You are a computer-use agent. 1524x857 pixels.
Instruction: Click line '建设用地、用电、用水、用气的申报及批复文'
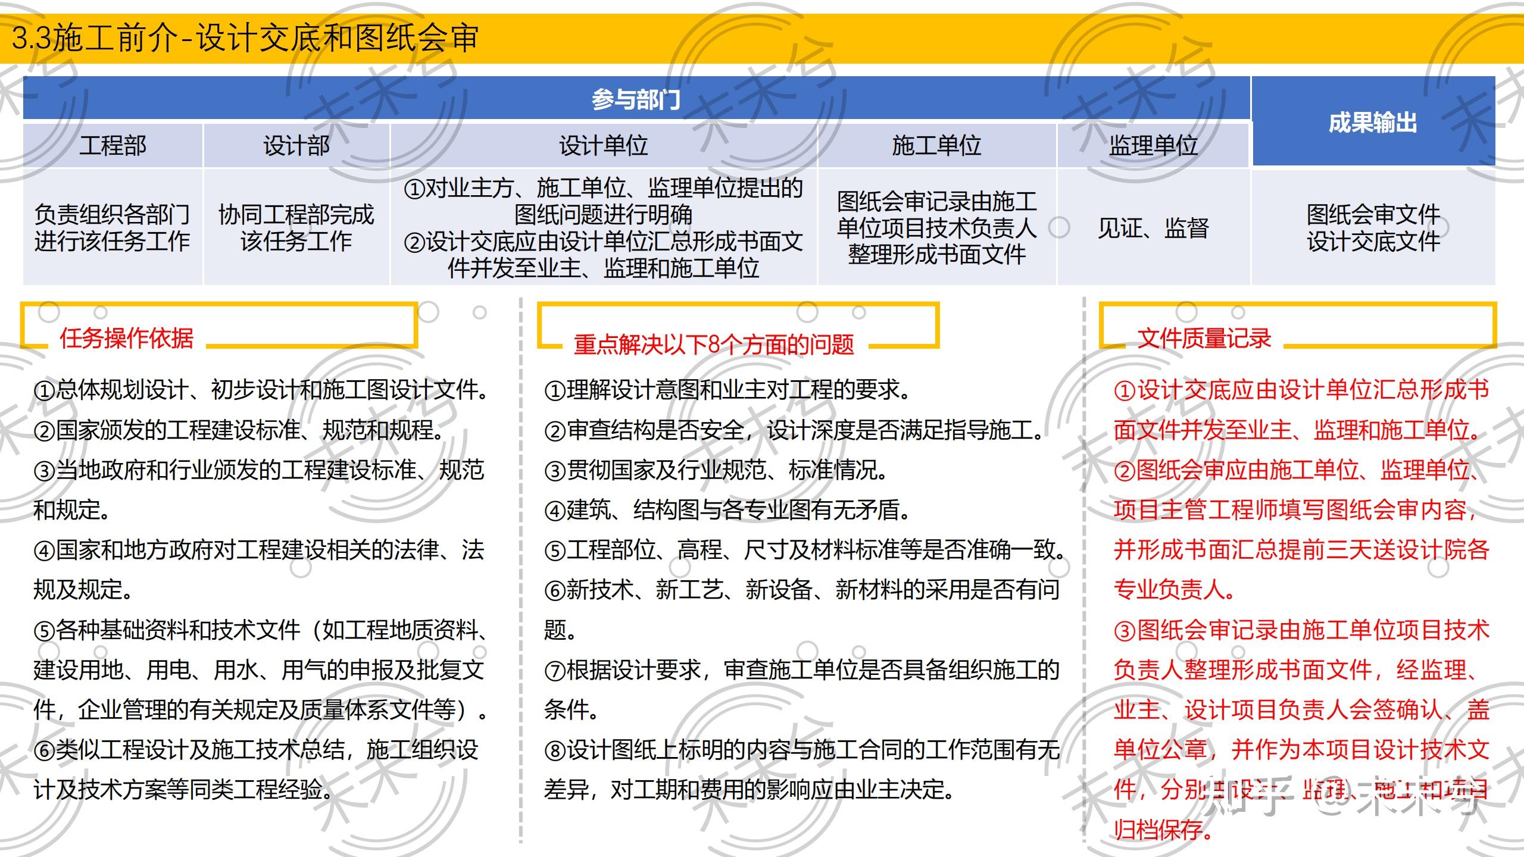click(x=259, y=670)
